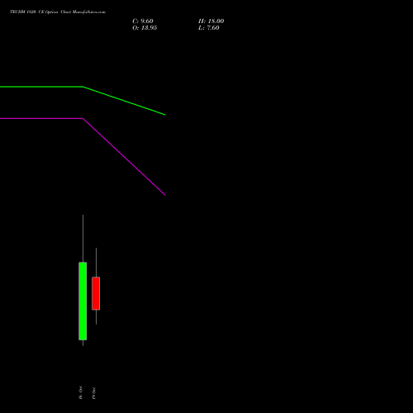Click the close value 'C: 9.60'
Screen dimensions: 413x413
coord(143,21)
